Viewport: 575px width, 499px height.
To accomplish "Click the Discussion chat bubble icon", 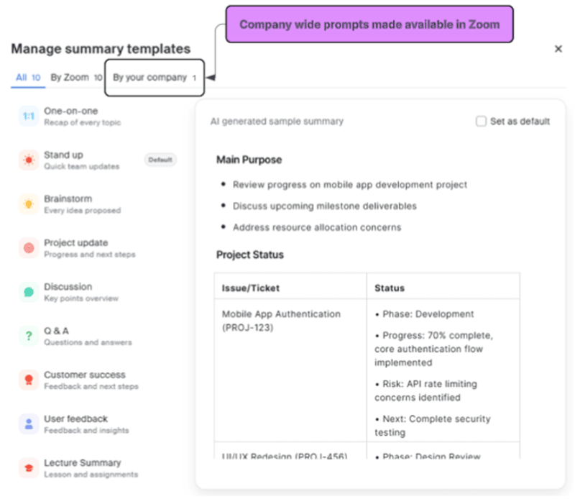I will (27, 291).
